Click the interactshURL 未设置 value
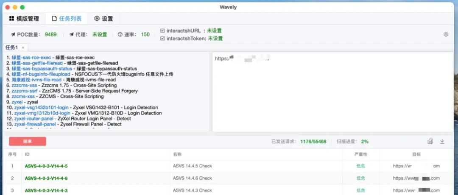 click(x=215, y=31)
